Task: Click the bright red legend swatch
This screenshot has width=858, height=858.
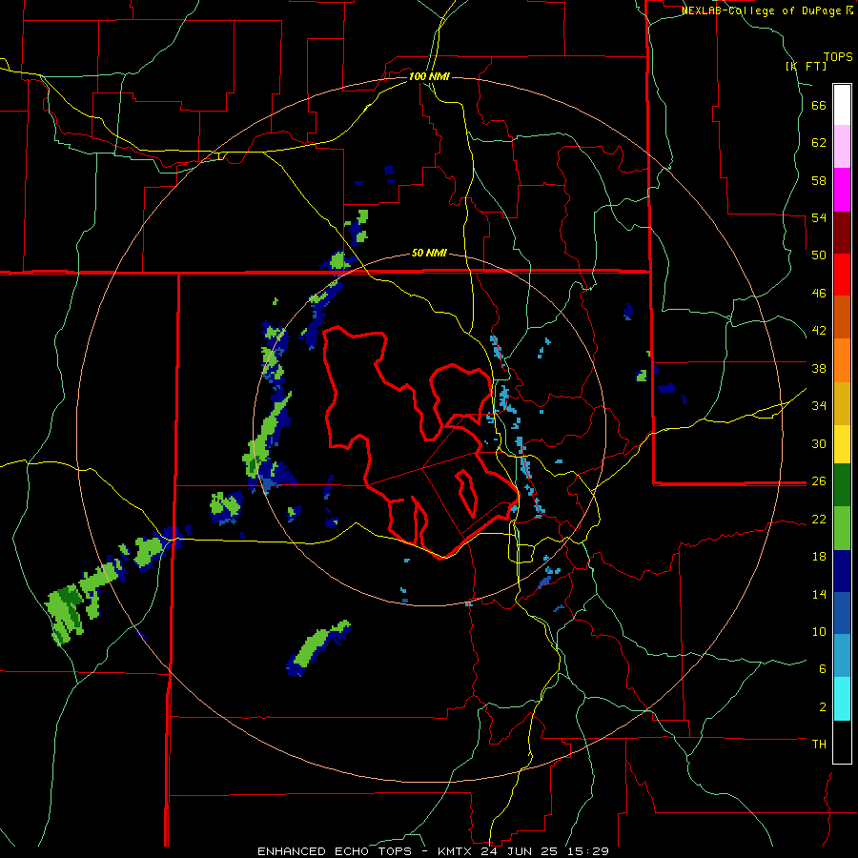Action: click(842, 275)
